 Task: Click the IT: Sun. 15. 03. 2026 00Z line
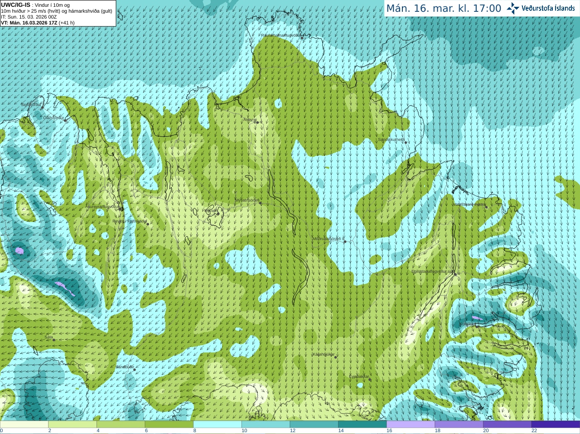coord(29,17)
